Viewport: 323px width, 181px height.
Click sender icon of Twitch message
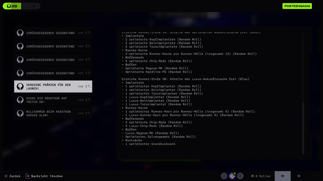[20, 100]
